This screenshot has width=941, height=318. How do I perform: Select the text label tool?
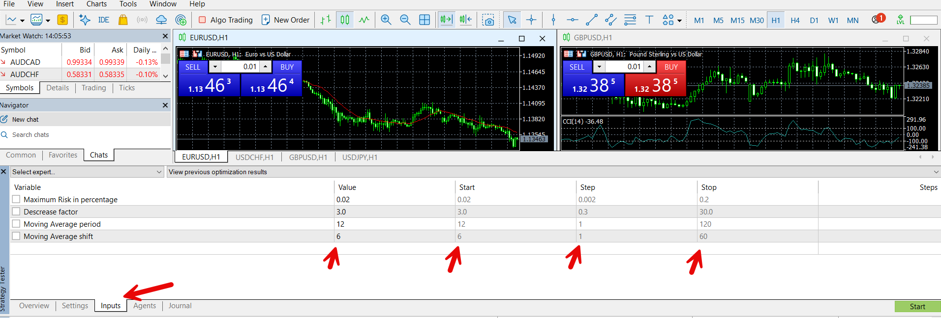(x=649, y=20)
